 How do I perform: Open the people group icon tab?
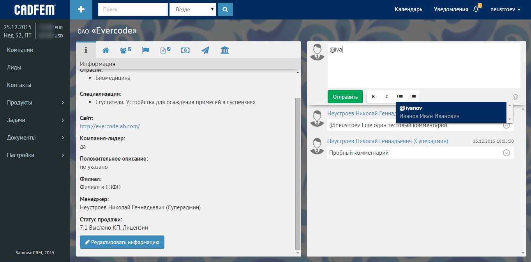[125, 50]
